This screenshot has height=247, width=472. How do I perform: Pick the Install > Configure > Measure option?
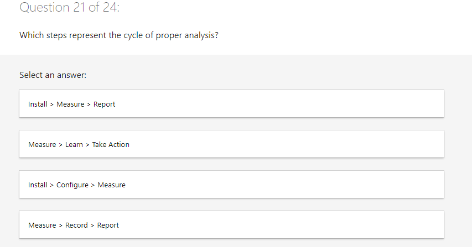click(x=231, y=185)
